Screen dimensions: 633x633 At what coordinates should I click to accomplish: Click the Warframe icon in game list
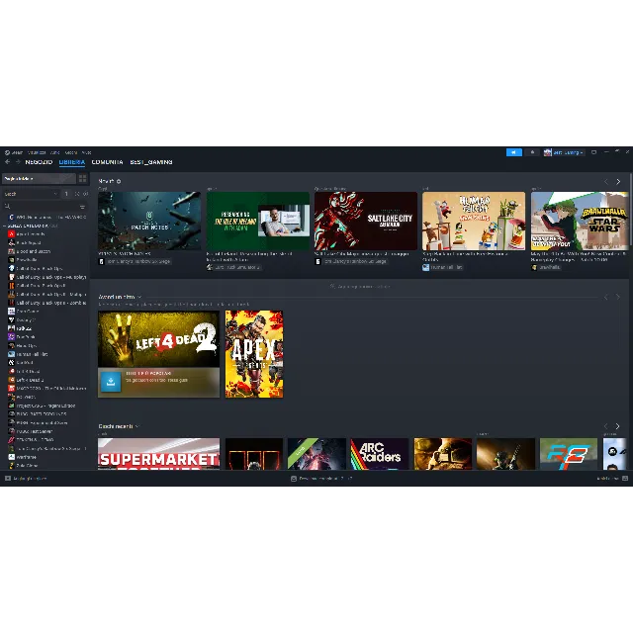(x=11, y=457)
